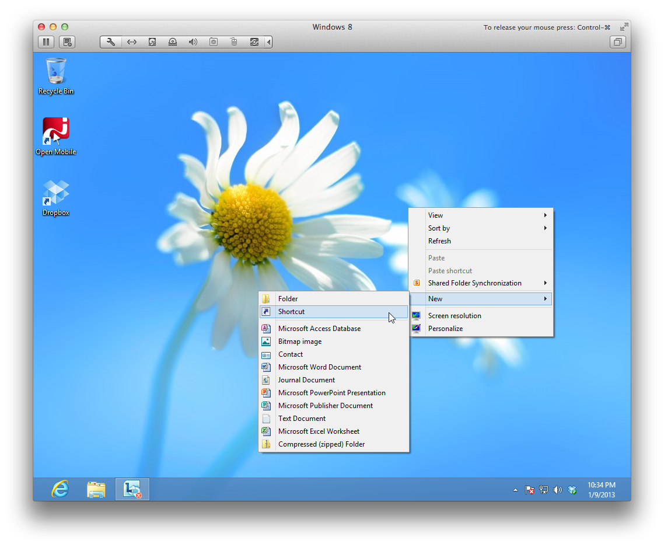Collapse the VM toolbar using the arrow
664x547 pixels.
click(x=268, y=42)
